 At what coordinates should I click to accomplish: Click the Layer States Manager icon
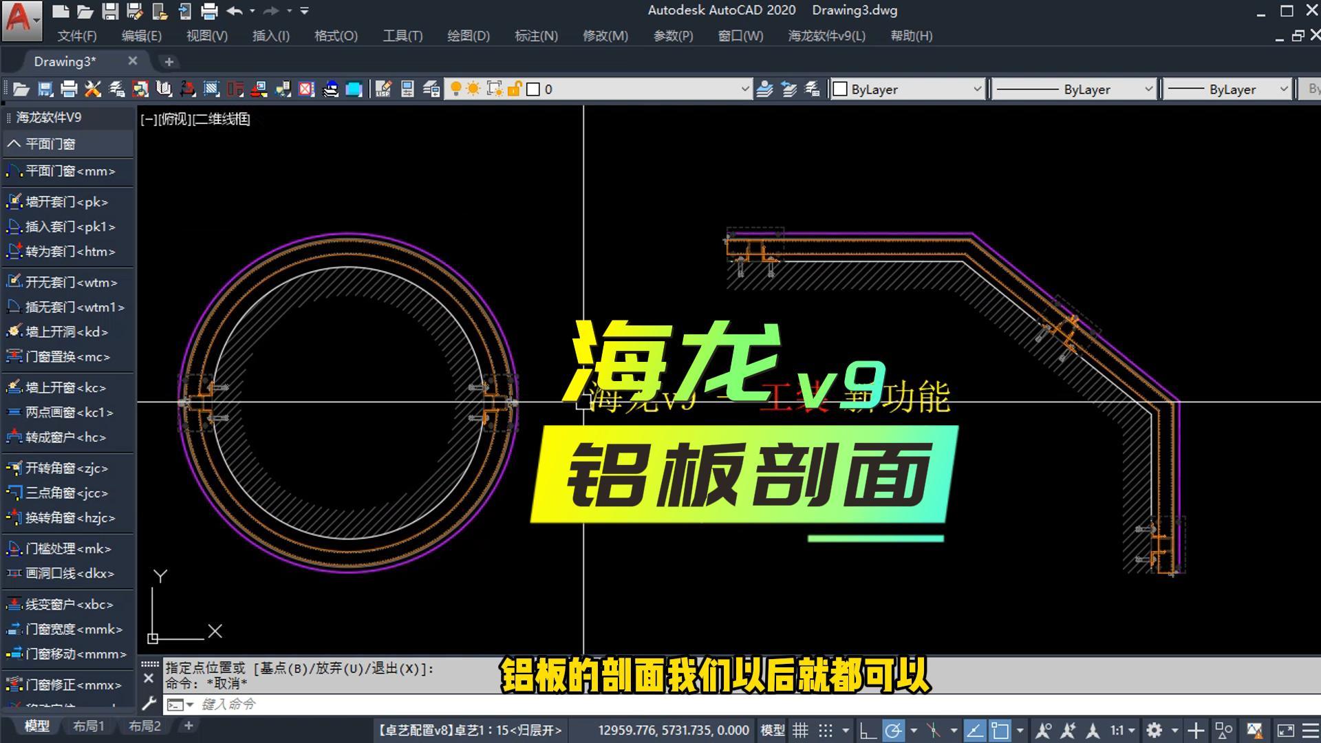[813, 89]
